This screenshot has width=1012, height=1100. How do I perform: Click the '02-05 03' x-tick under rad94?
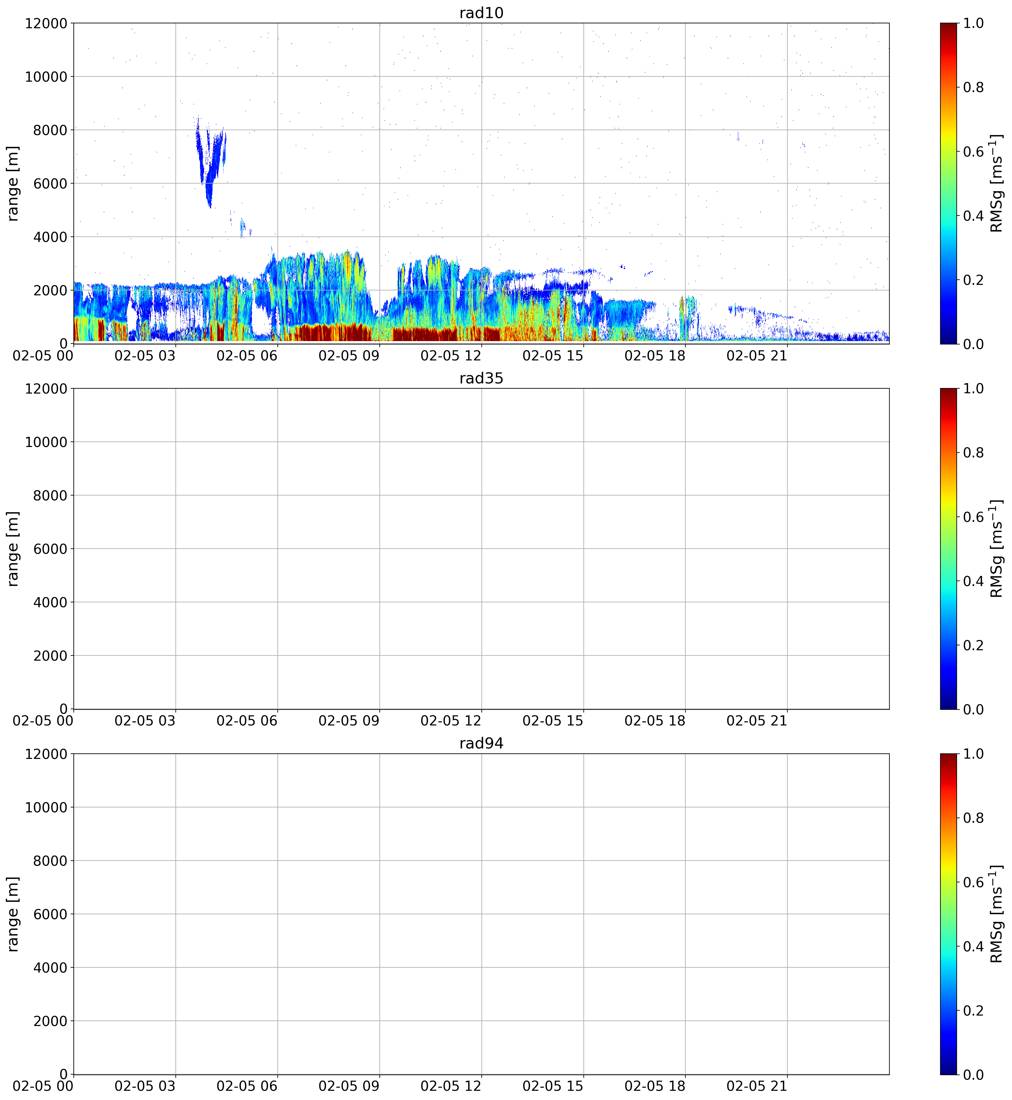(145, 1086)
